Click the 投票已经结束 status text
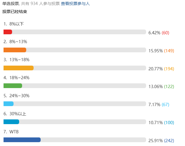This screenshot has width=185, height=146. pos(15,12)
